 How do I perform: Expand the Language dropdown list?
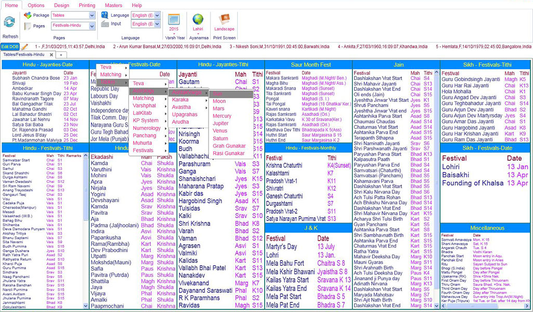157,16
